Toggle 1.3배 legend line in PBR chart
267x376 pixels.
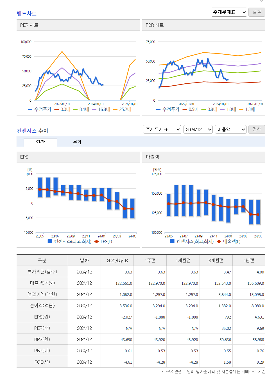point(247,109)
